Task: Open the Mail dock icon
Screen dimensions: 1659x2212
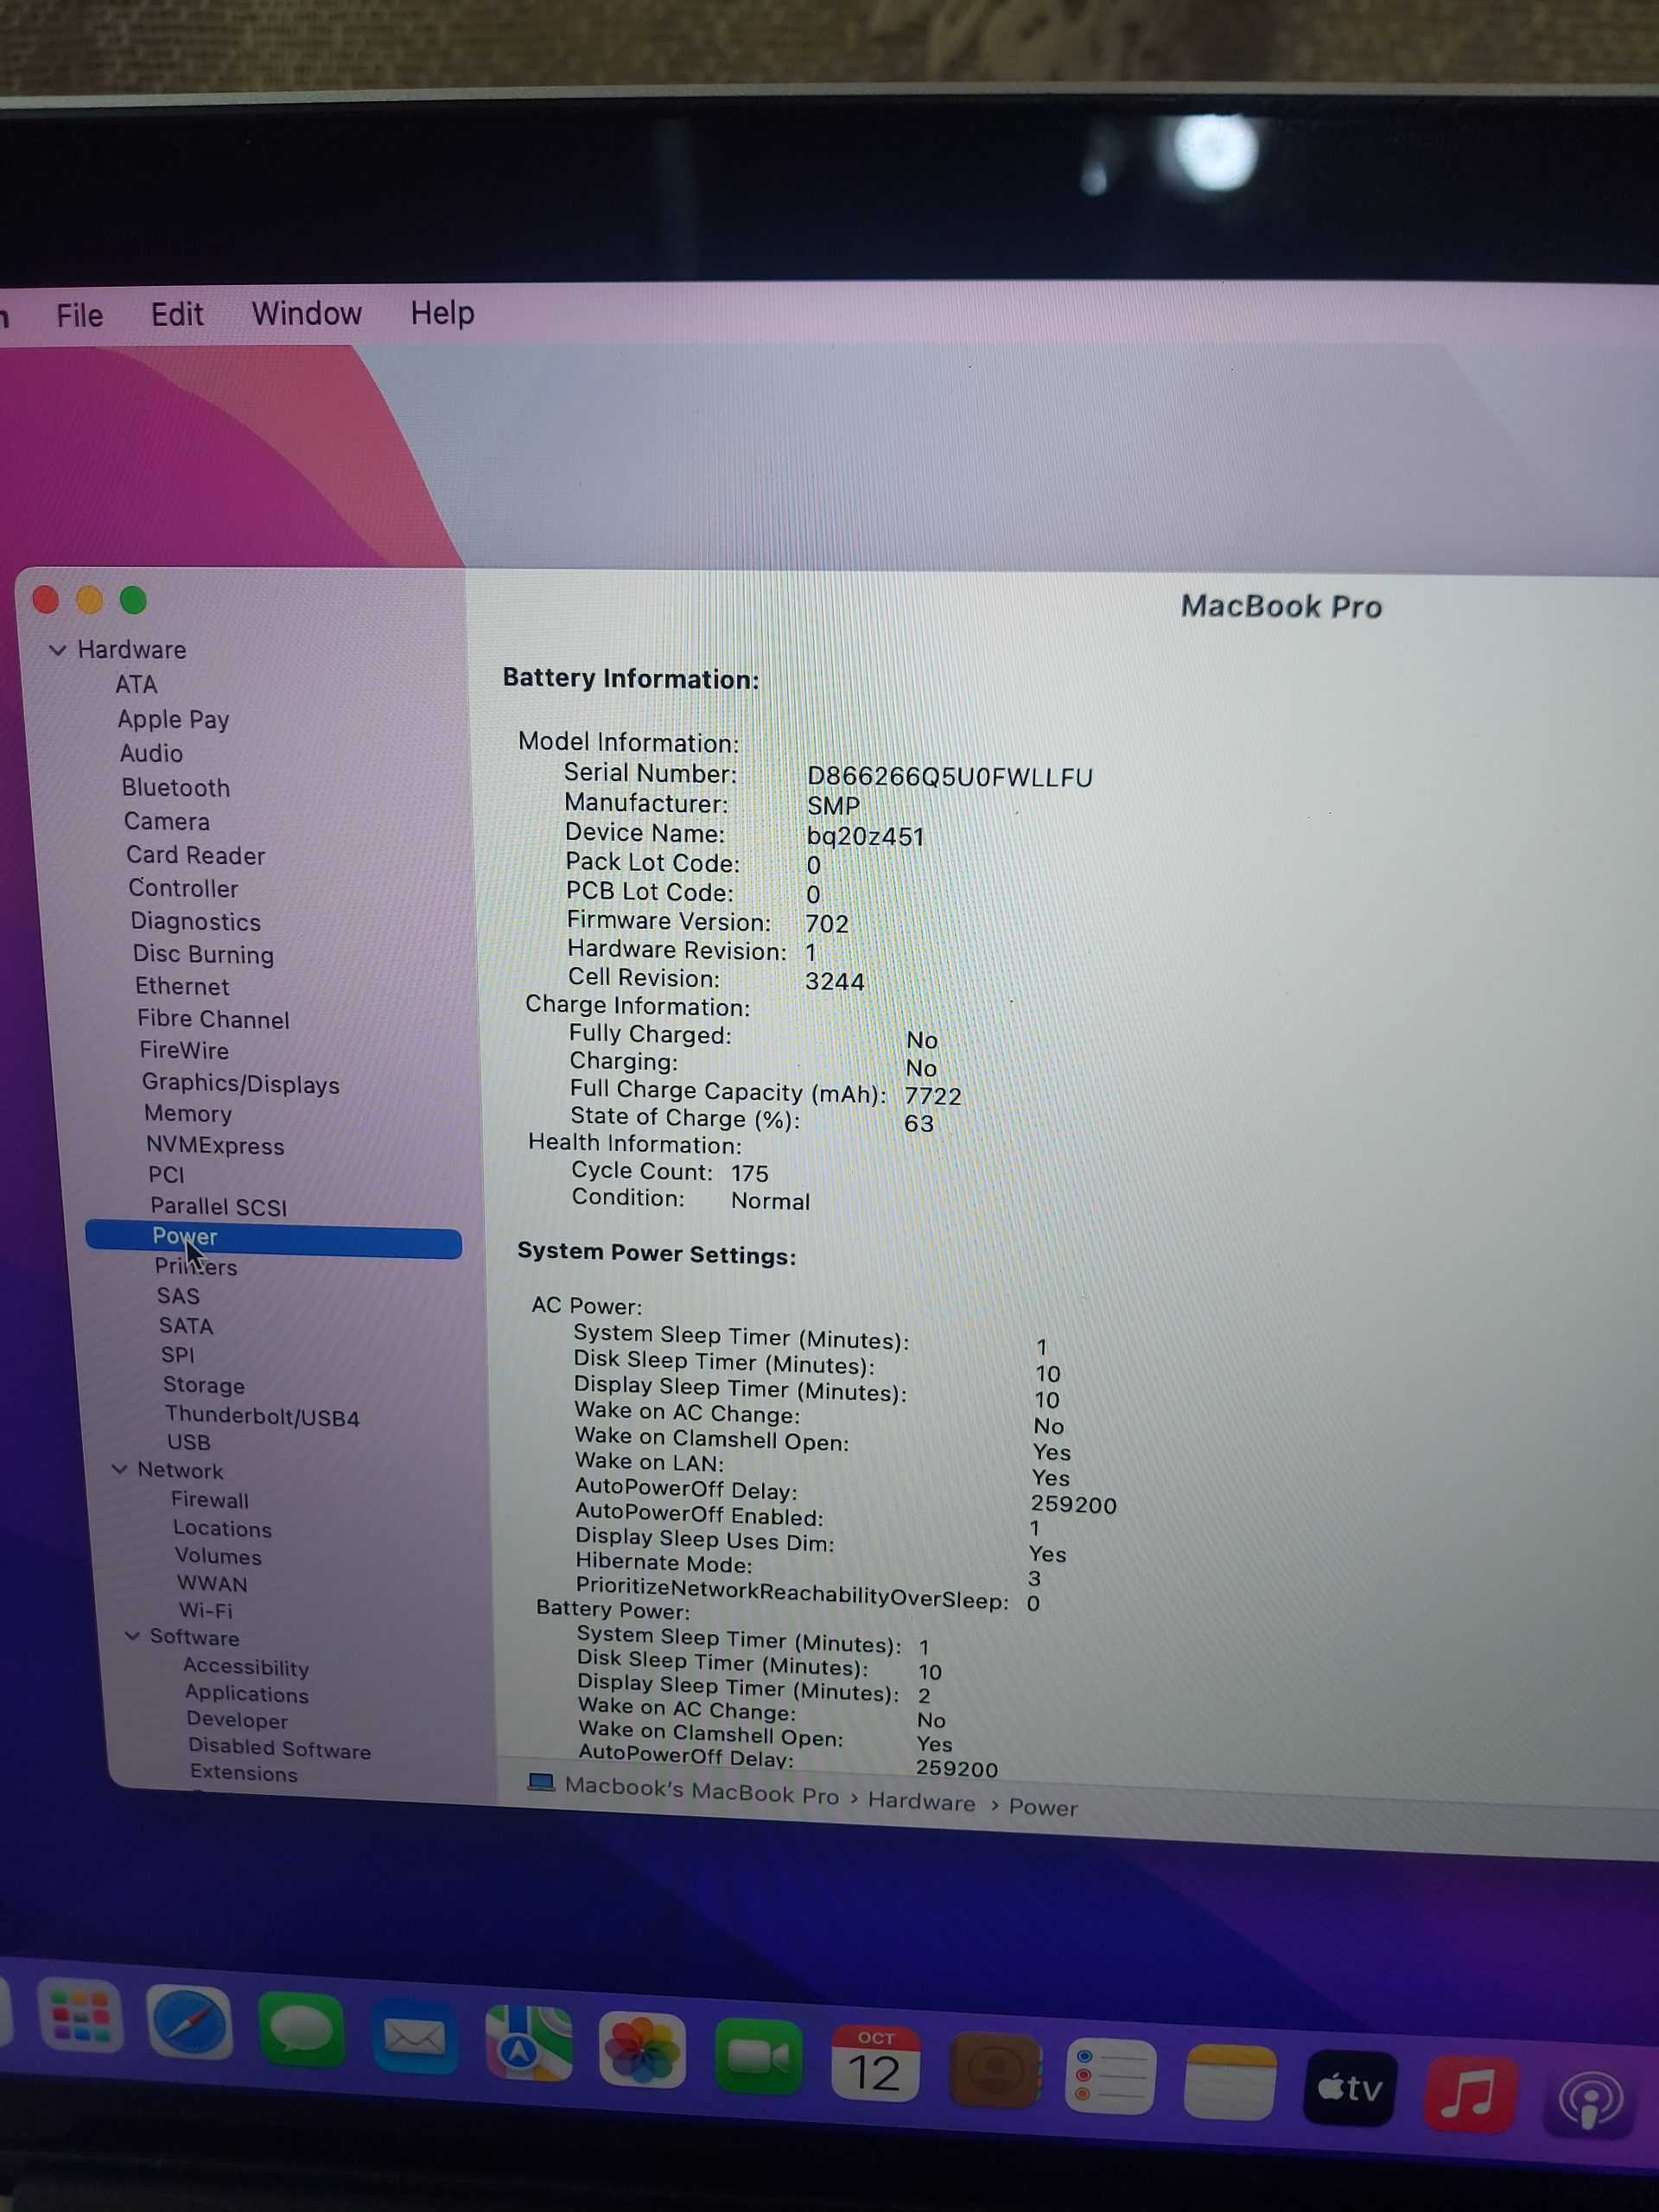Action: click(x=414, y=2036)
